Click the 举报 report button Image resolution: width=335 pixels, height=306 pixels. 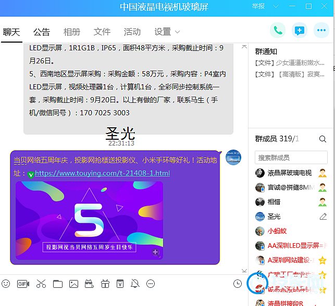coord(258,6)
